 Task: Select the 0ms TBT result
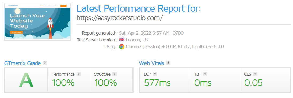203,83
